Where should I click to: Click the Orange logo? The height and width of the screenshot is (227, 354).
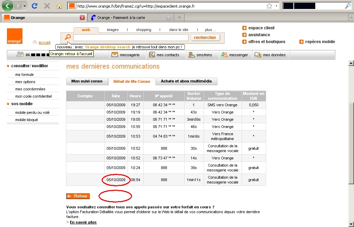pos(15,36)
